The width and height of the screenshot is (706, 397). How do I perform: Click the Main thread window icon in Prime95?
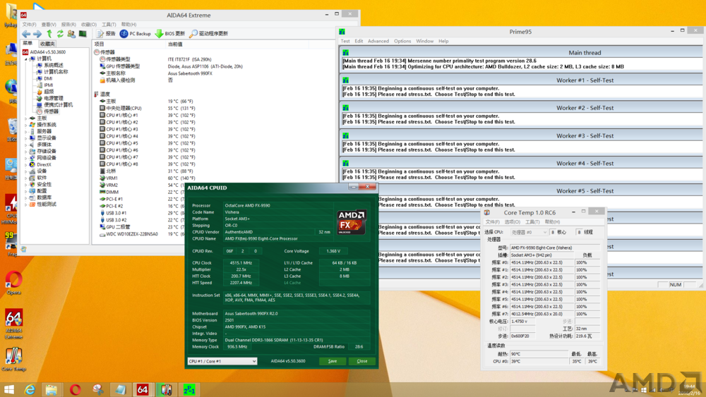pyautogui.click(x=346, y=53)
